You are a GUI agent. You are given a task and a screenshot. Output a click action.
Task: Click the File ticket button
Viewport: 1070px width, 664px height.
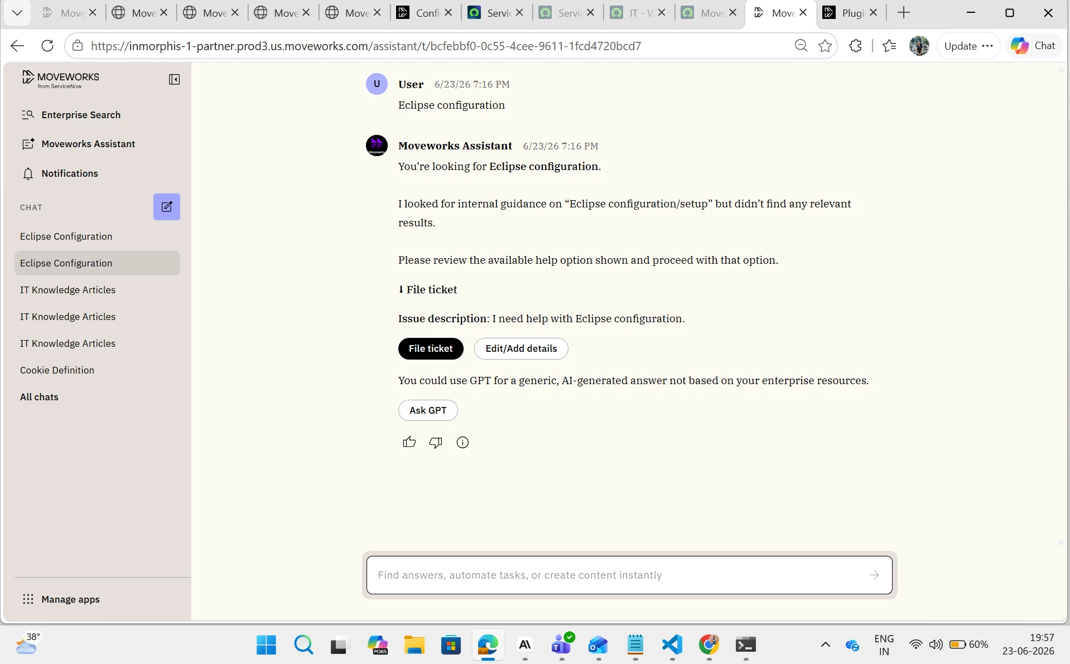pyautogui.click(x=431, y=348)
